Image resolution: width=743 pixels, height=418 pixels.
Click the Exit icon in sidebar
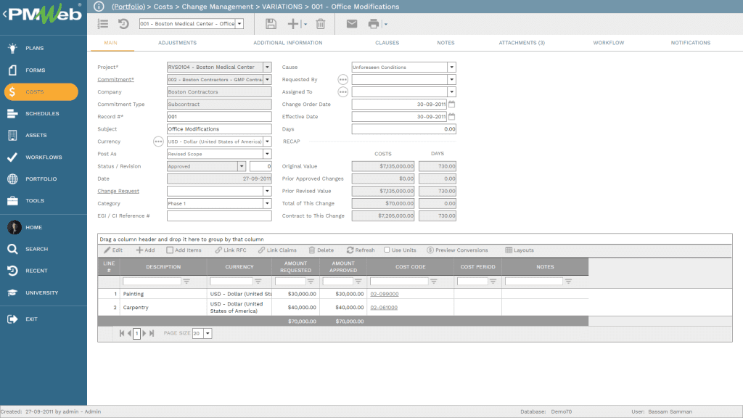[x=13, y=319]
